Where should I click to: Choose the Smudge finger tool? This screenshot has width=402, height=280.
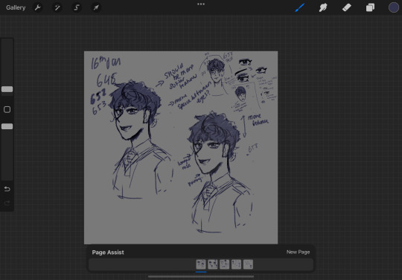[x=323, y=7]
